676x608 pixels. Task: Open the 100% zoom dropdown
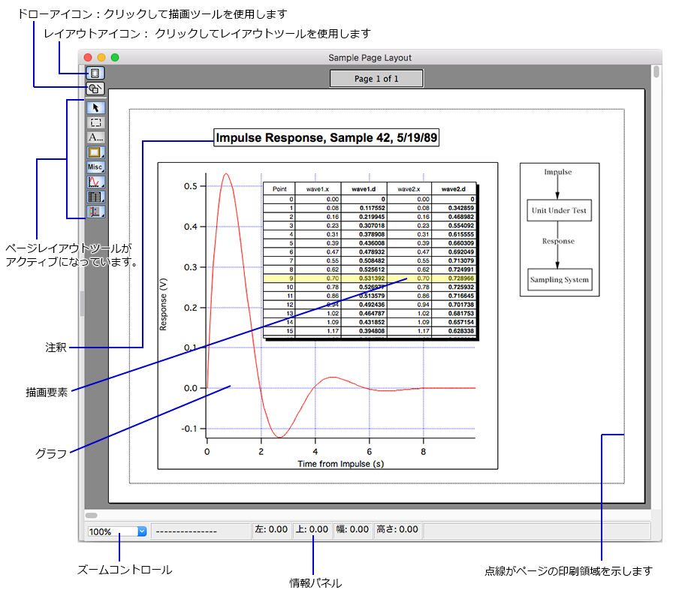[x=142, y=531]
